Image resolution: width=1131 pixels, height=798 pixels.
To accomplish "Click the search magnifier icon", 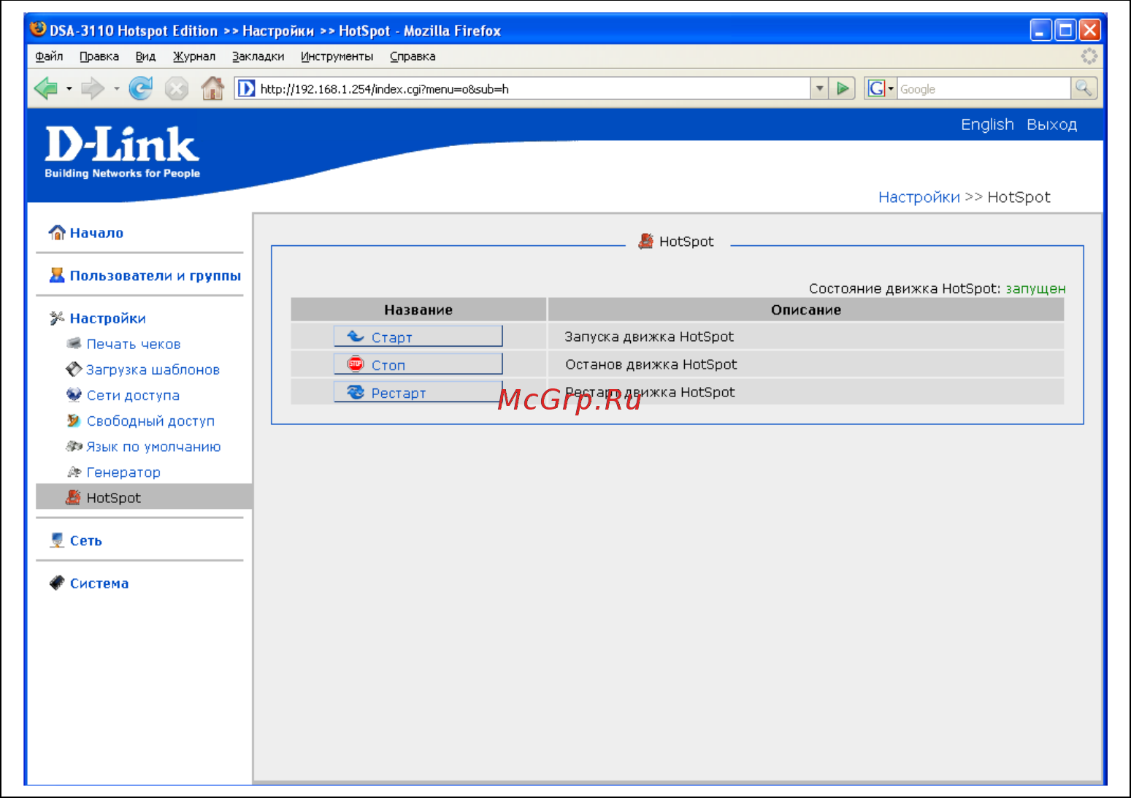I will click(x=1084, y=89).
